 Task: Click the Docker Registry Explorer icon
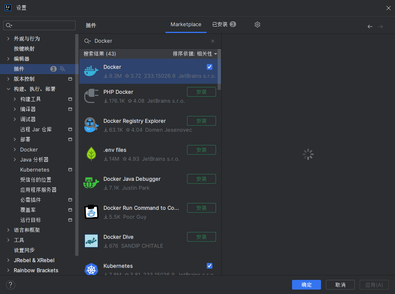click(x=91, y=125)
